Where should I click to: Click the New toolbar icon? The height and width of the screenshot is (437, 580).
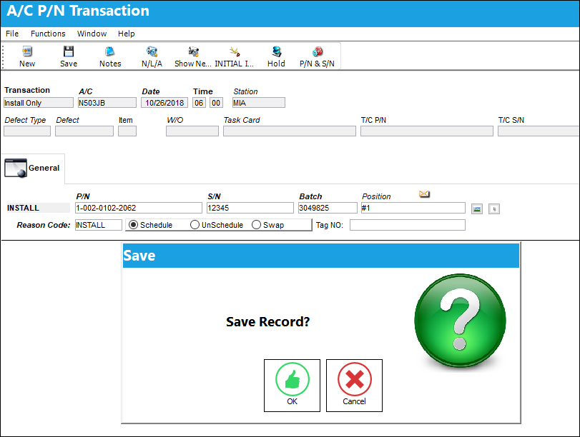tap(27, 51)
